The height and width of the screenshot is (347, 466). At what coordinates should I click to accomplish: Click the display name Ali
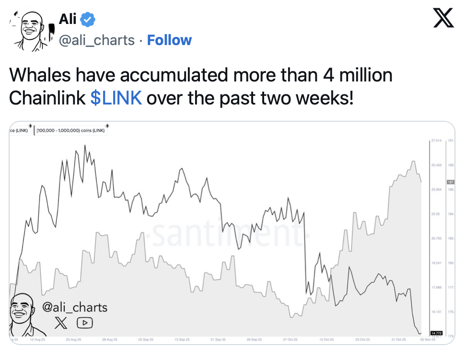(68, 20)
